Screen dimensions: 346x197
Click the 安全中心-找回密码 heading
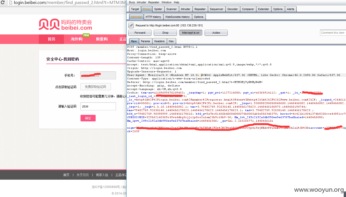tap(63, 59)
